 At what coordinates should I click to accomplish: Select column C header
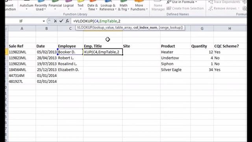(70, 28)
